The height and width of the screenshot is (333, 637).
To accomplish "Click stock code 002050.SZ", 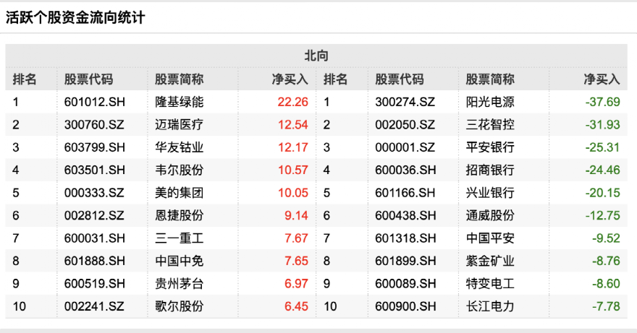I will [x=405, y=124].
